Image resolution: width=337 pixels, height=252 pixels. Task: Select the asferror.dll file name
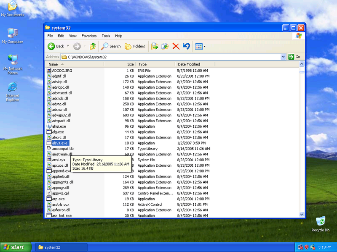pos(61,210)
